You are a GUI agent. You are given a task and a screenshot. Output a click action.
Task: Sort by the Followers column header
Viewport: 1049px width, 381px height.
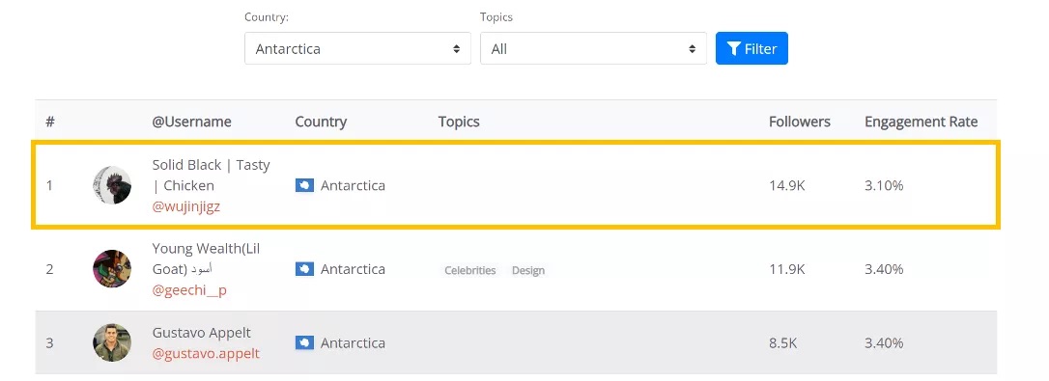(x=800, y=122)
